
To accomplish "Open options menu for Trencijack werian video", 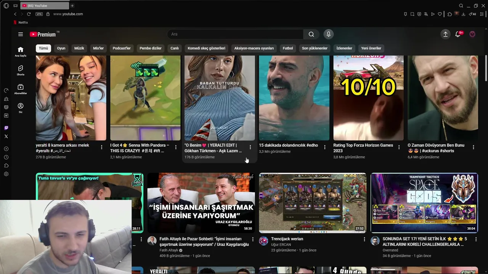I will click(x=364, y=239).
